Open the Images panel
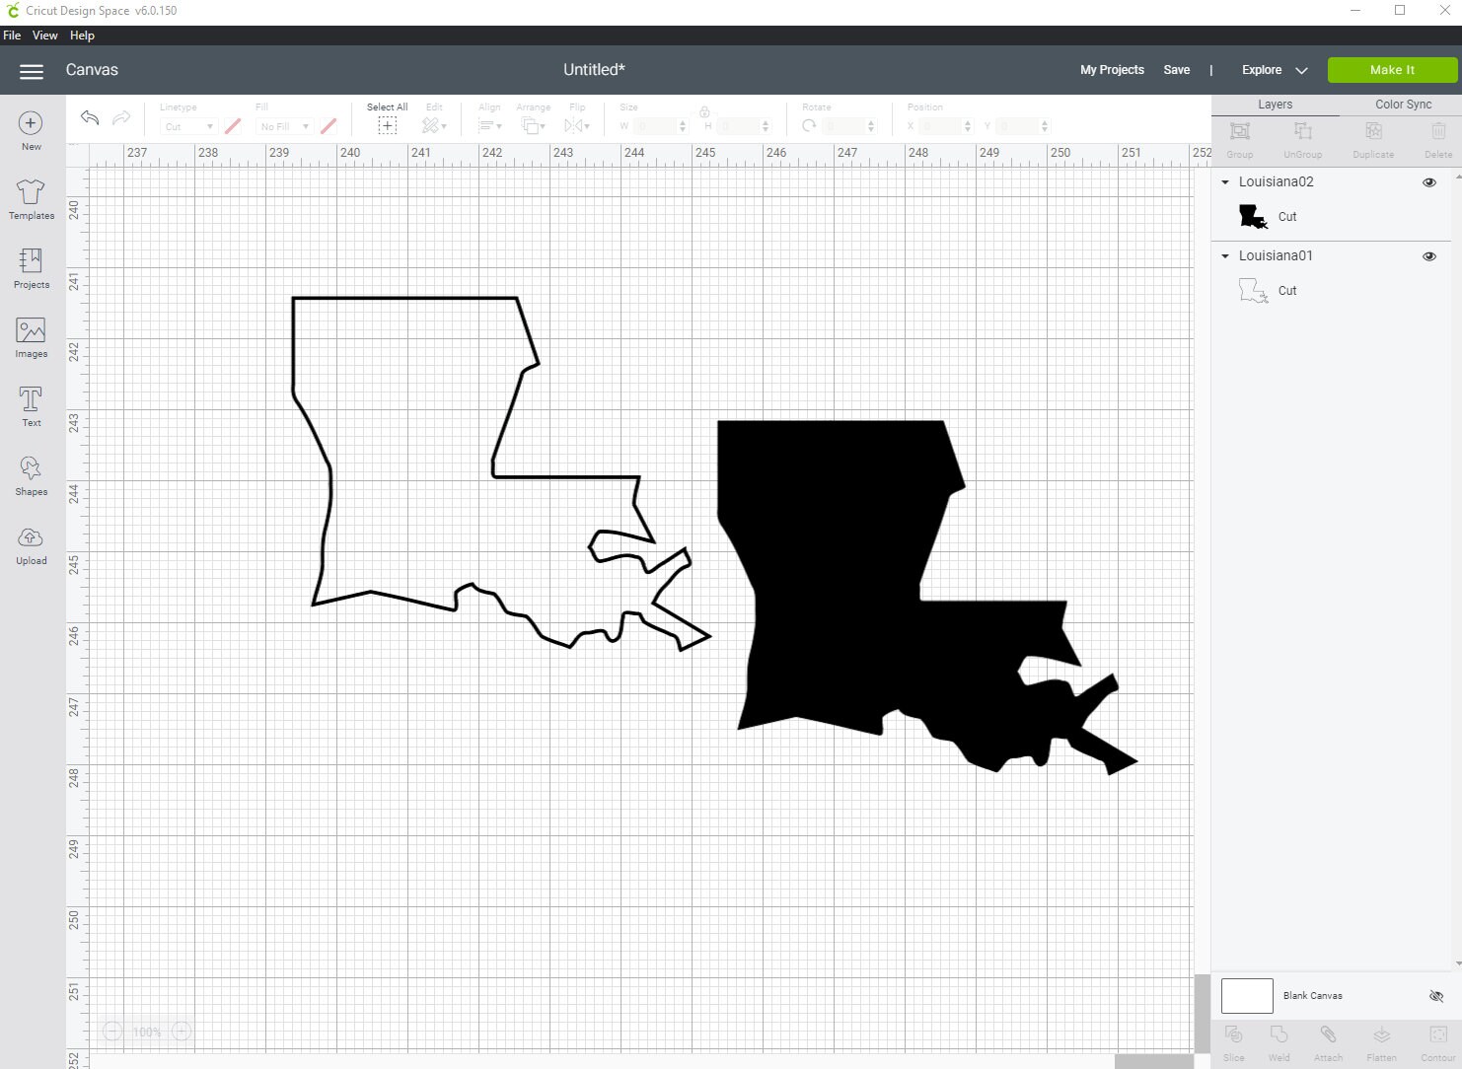 pos(31,338)
